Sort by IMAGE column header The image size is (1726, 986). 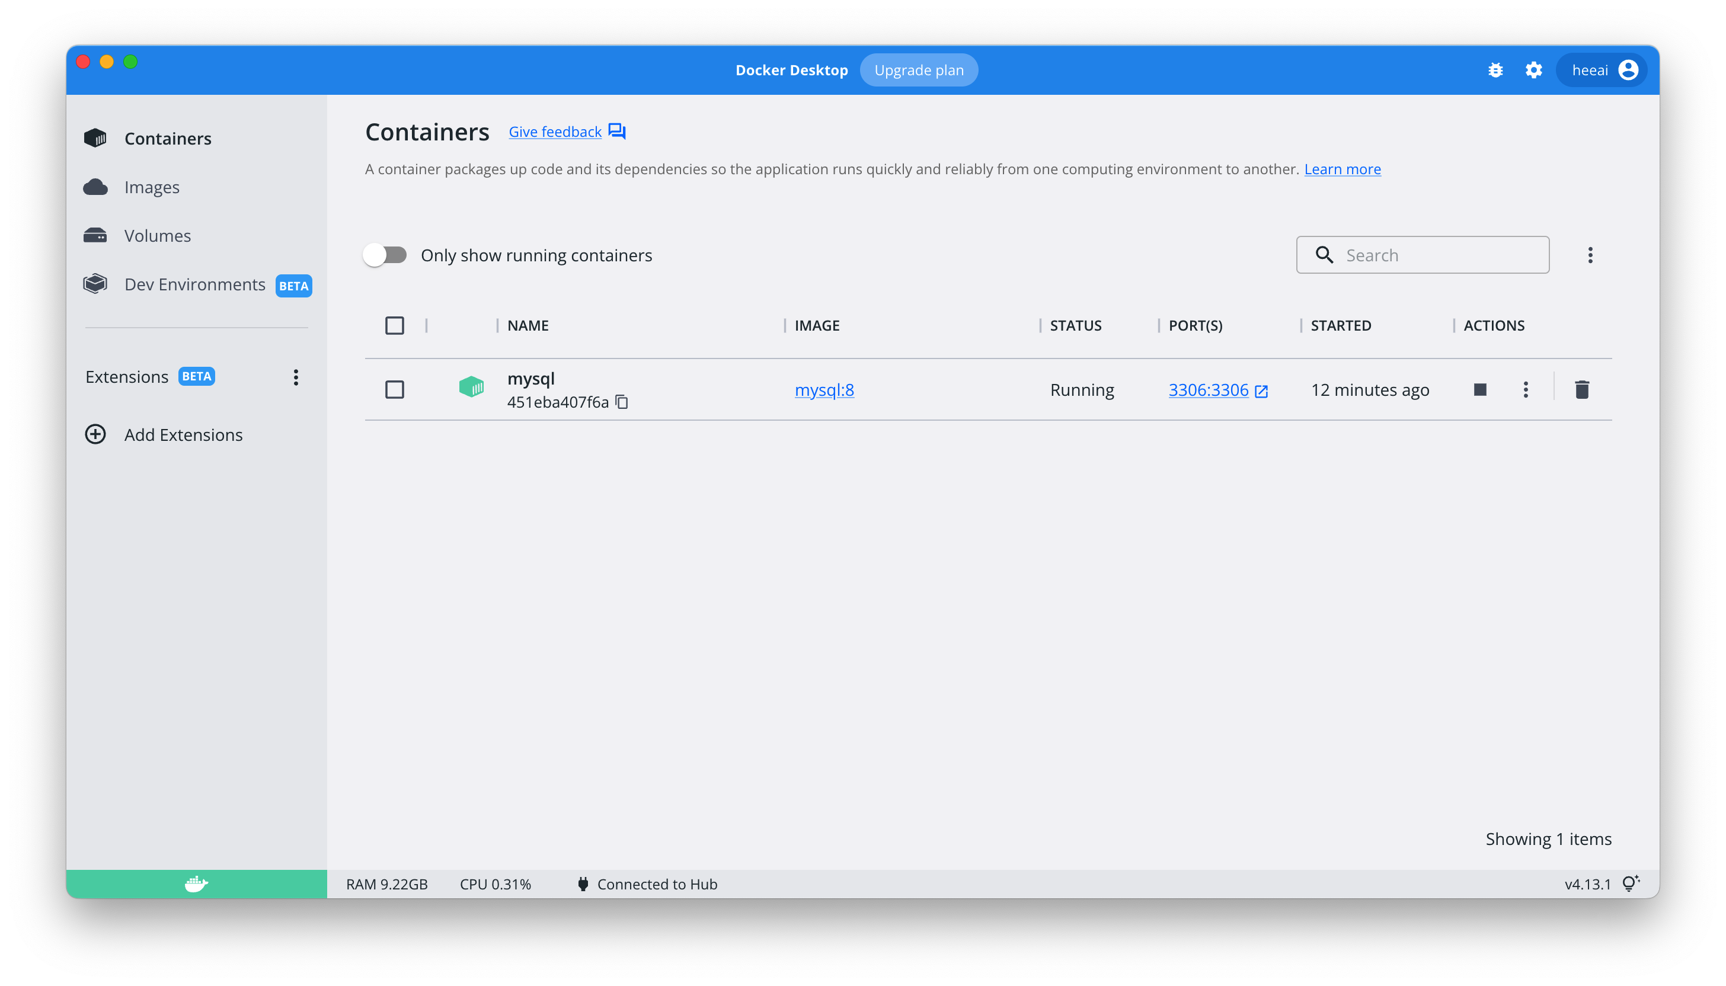[817, 326]
